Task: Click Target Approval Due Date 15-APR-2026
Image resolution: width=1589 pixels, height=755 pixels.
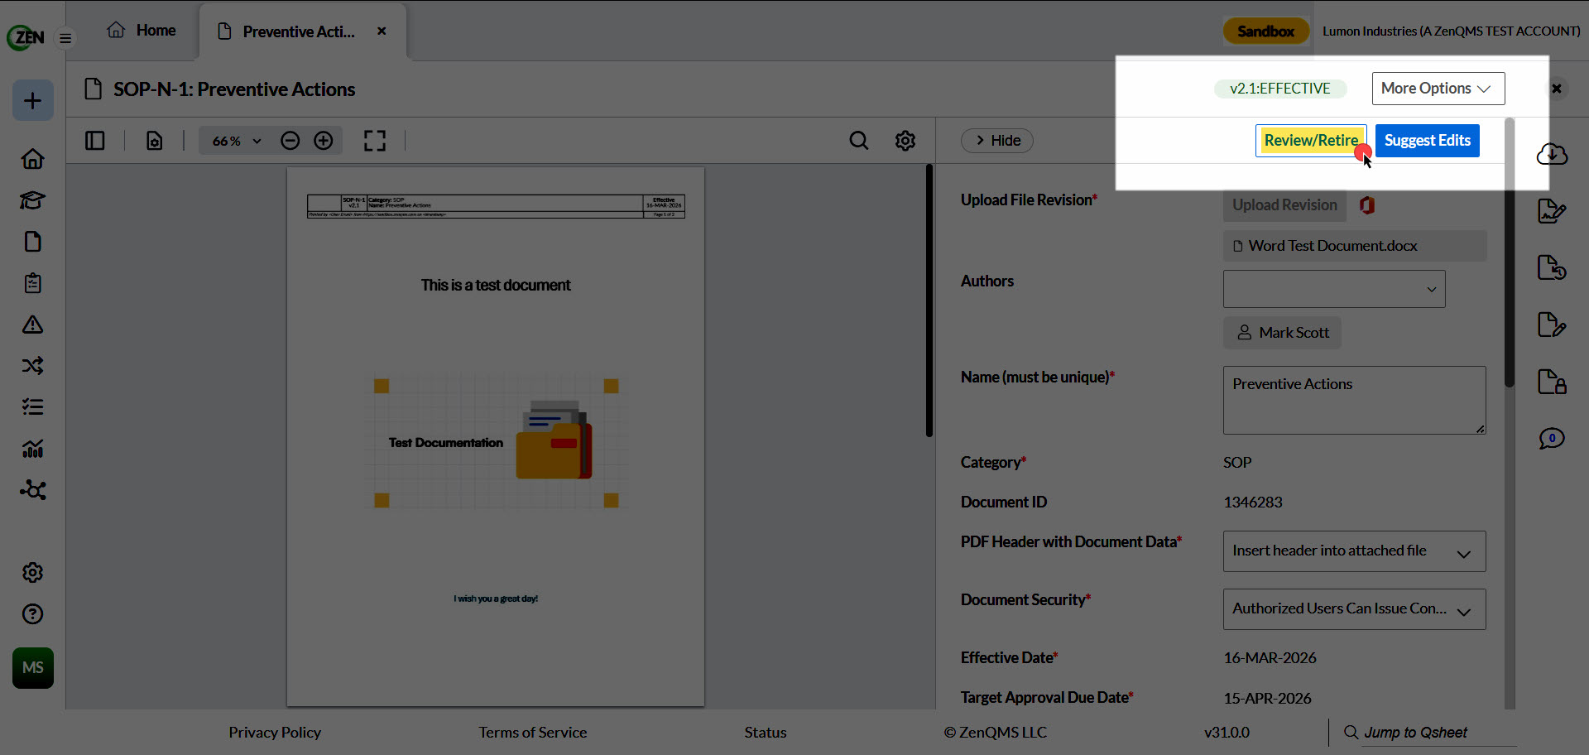Action: point(1267,699)
